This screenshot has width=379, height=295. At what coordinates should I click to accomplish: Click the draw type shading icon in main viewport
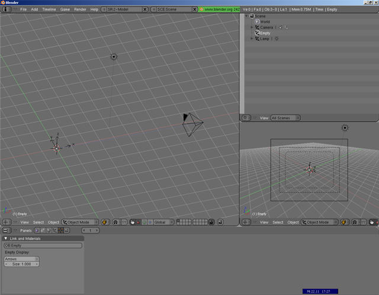104,222
